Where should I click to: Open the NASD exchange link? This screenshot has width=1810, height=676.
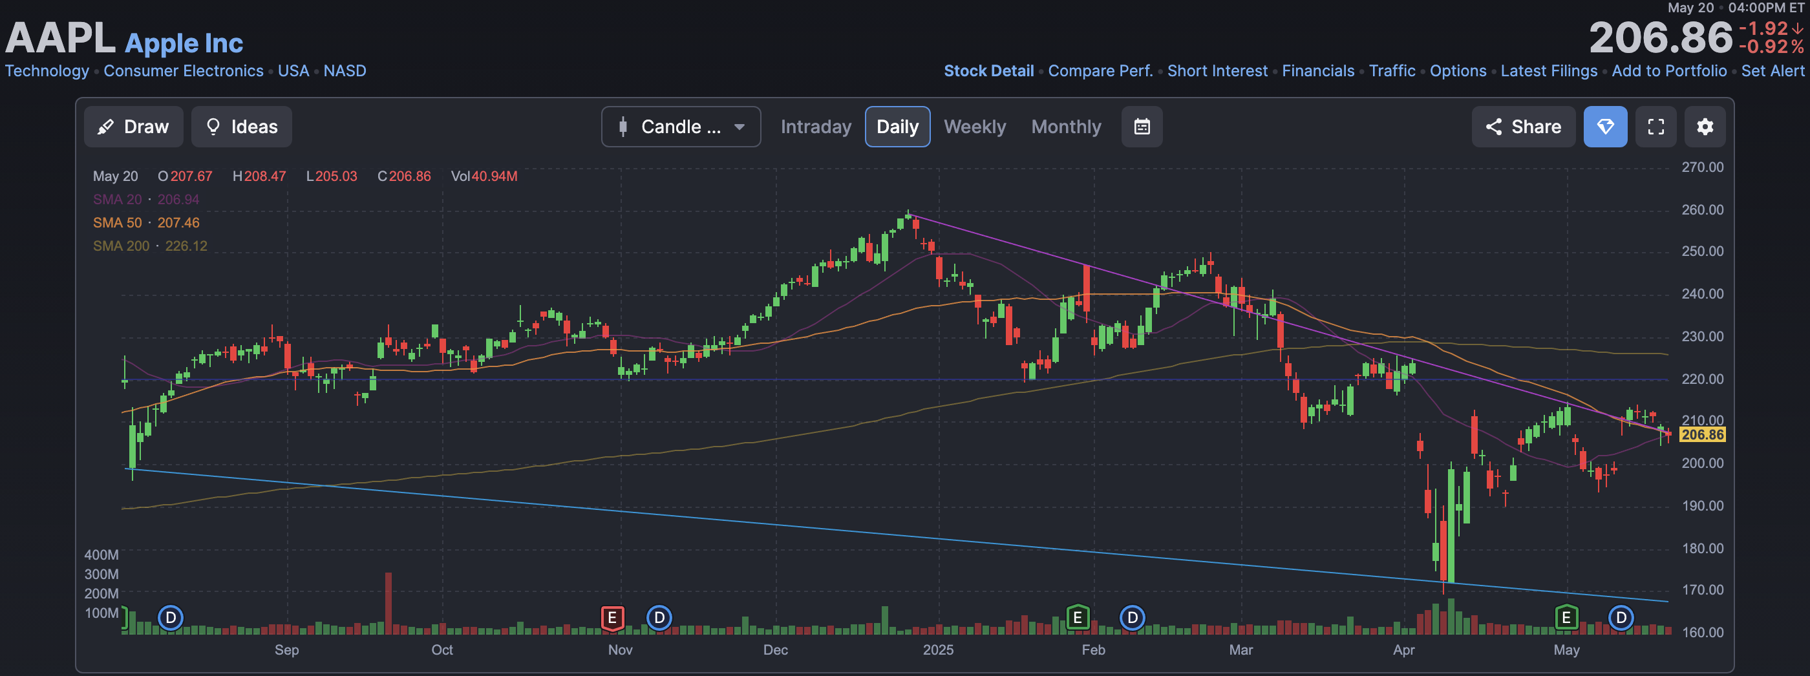(345, 71)
